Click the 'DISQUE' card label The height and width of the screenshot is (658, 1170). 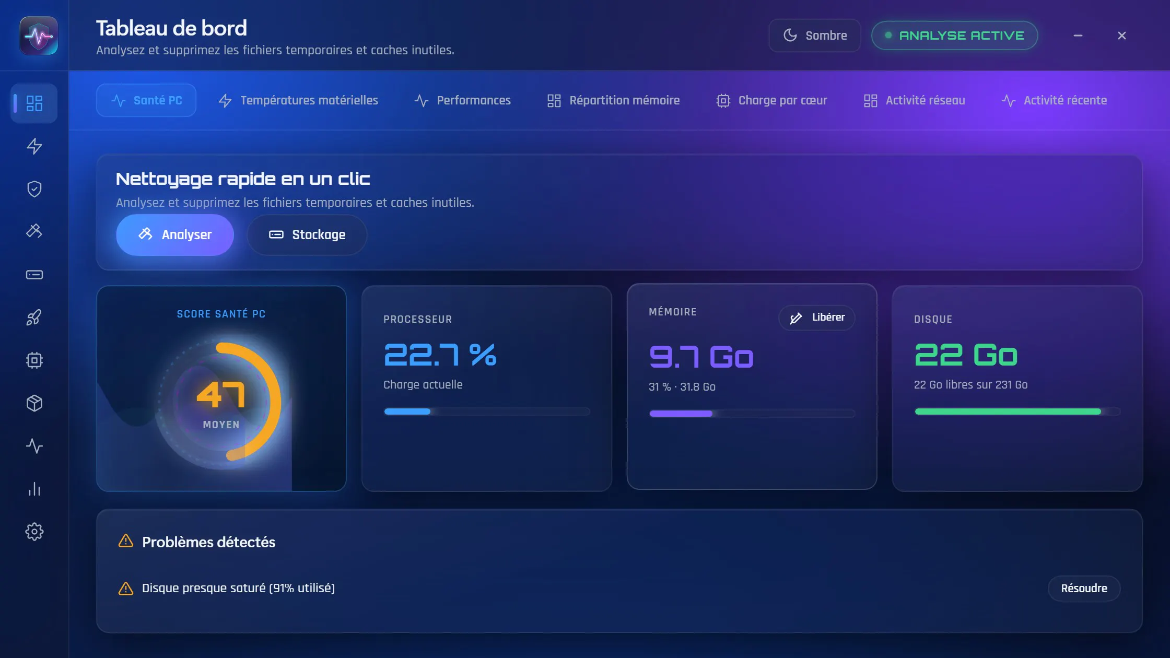[x=933, y=319]
